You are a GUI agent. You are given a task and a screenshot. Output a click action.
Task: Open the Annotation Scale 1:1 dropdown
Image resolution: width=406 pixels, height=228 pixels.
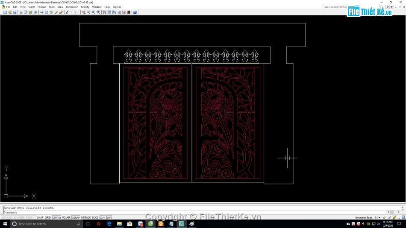click(377, 218)
